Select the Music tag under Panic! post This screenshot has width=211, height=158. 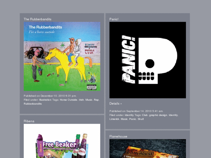click(124, 119)
